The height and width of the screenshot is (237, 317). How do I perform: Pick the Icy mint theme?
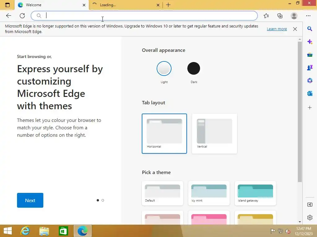(x=209, y=193)
